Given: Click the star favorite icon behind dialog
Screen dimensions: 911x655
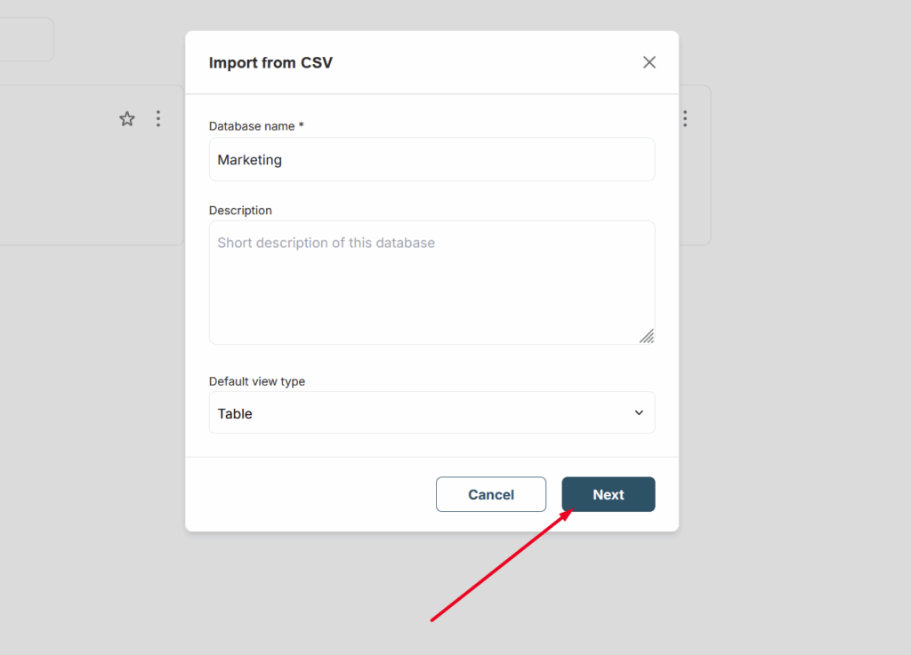Looking at the screenshot, I should (127, 119).
